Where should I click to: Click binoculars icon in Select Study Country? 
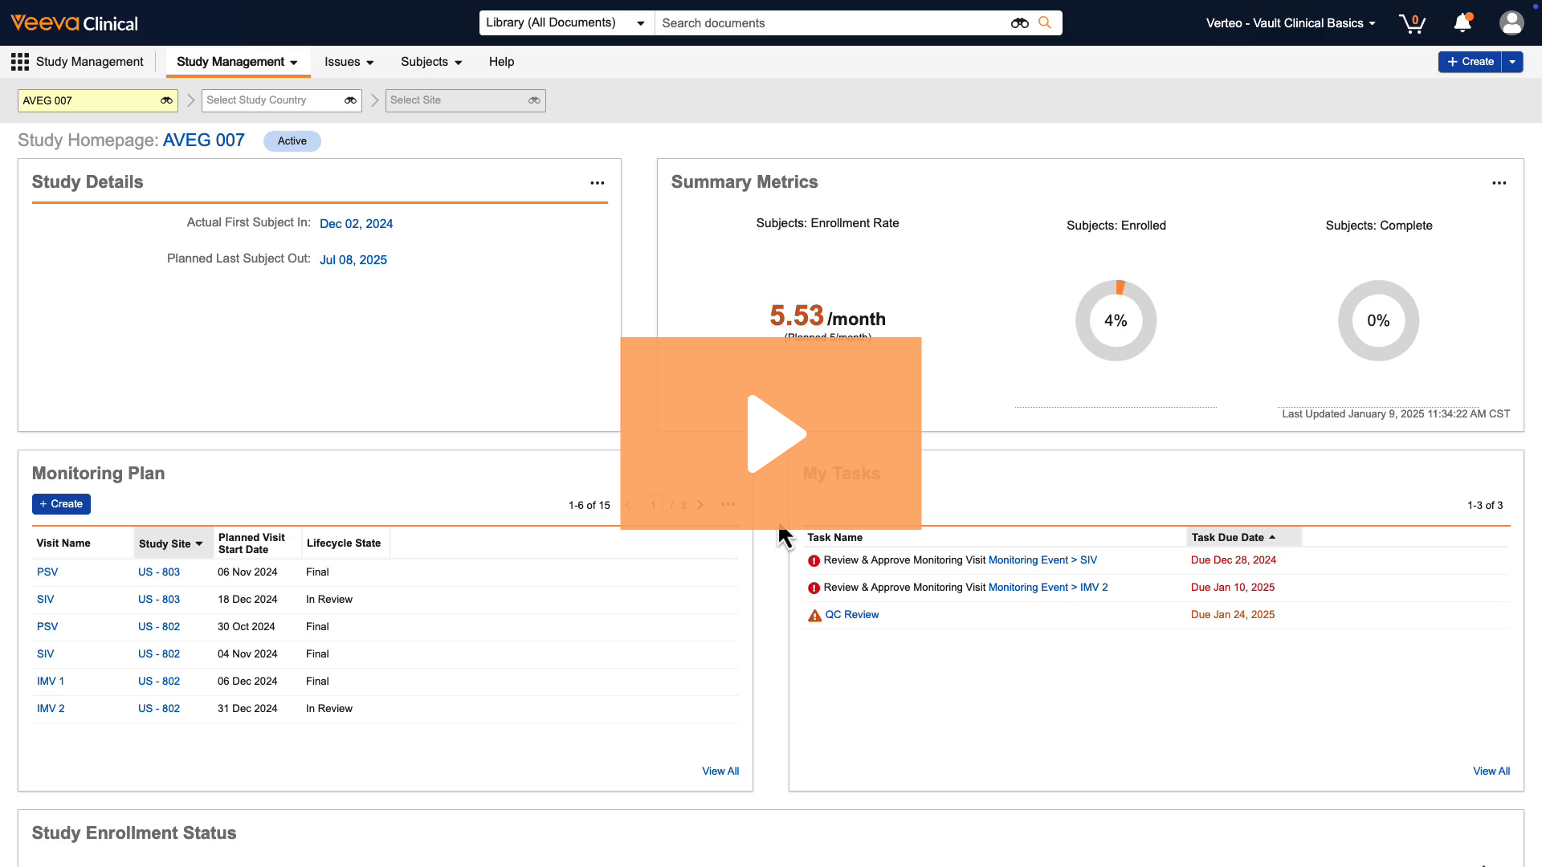[x=350, y=100]
